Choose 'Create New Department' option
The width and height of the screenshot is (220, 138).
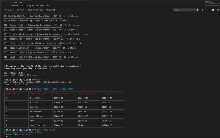point(18,134)
